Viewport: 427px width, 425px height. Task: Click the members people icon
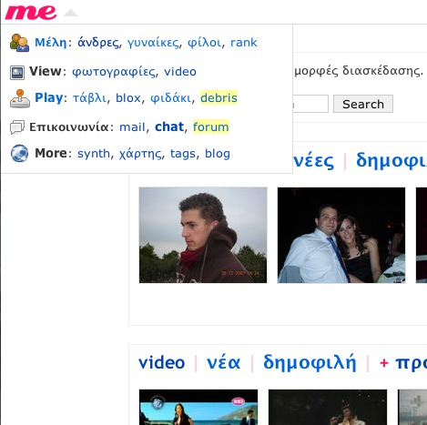tap(19, 43)
